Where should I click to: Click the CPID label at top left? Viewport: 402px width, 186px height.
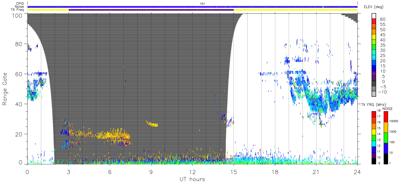coord(20,4)
